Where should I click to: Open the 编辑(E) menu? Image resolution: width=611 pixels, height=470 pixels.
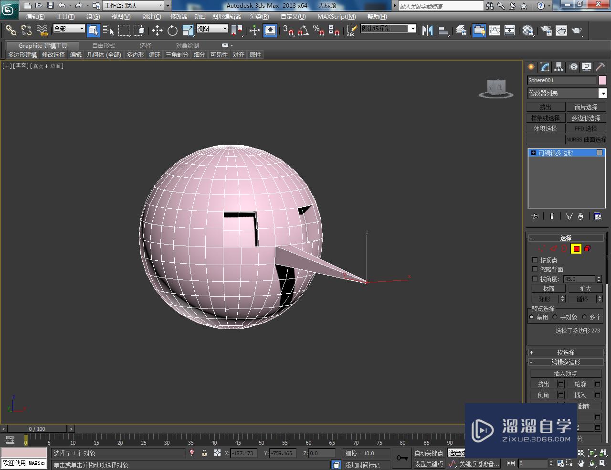[x=35, y=16]
